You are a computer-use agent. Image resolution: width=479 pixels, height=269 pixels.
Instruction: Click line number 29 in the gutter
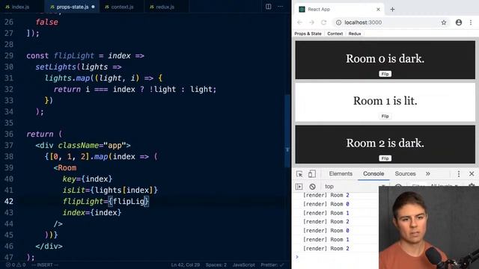point(9,56)
